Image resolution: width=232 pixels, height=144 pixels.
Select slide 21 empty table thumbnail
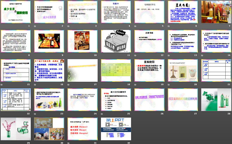[x=216, y=70]
